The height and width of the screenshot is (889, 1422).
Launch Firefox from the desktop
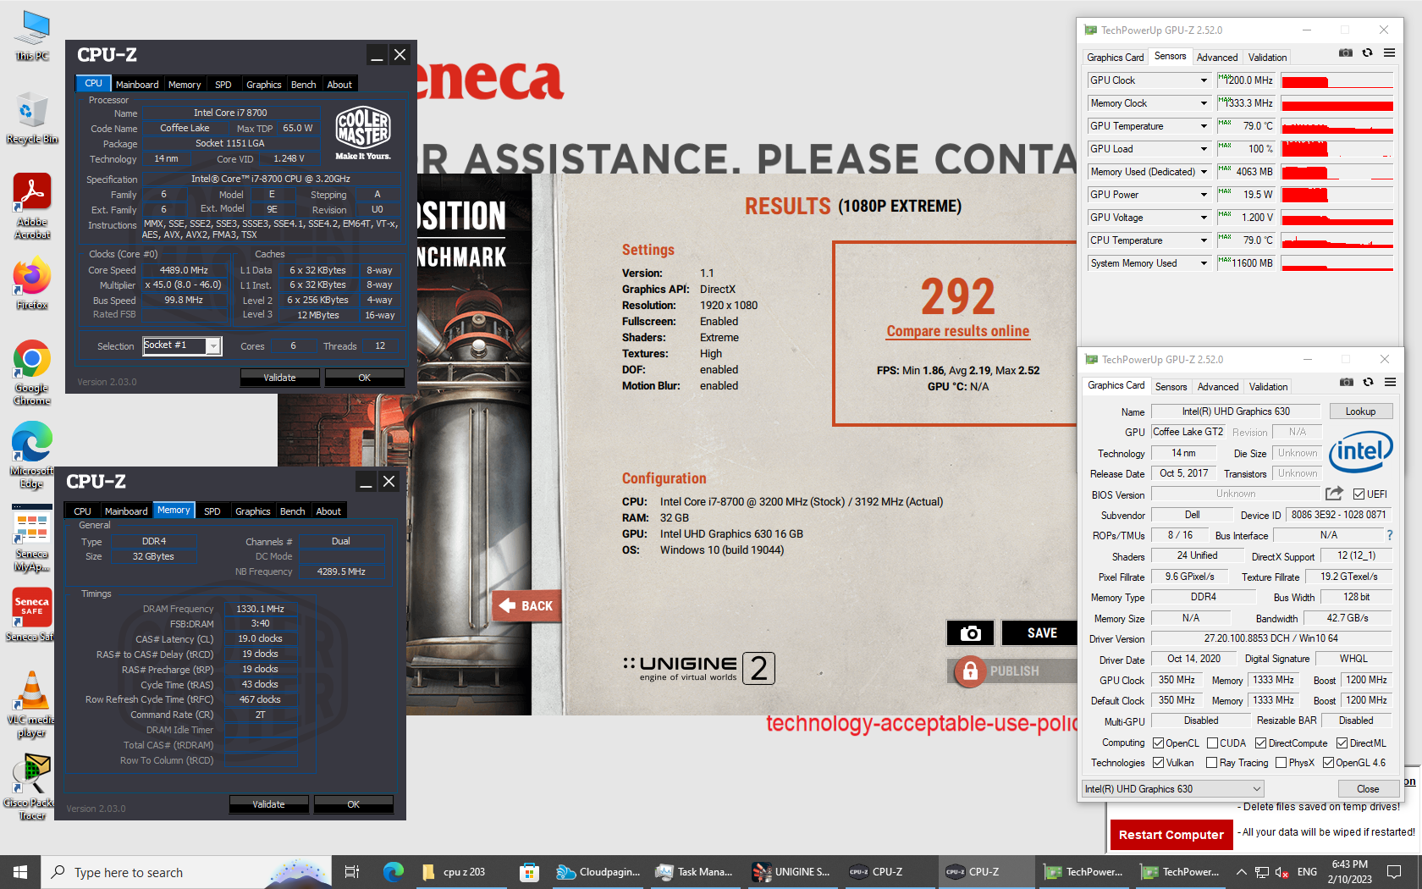32,284
